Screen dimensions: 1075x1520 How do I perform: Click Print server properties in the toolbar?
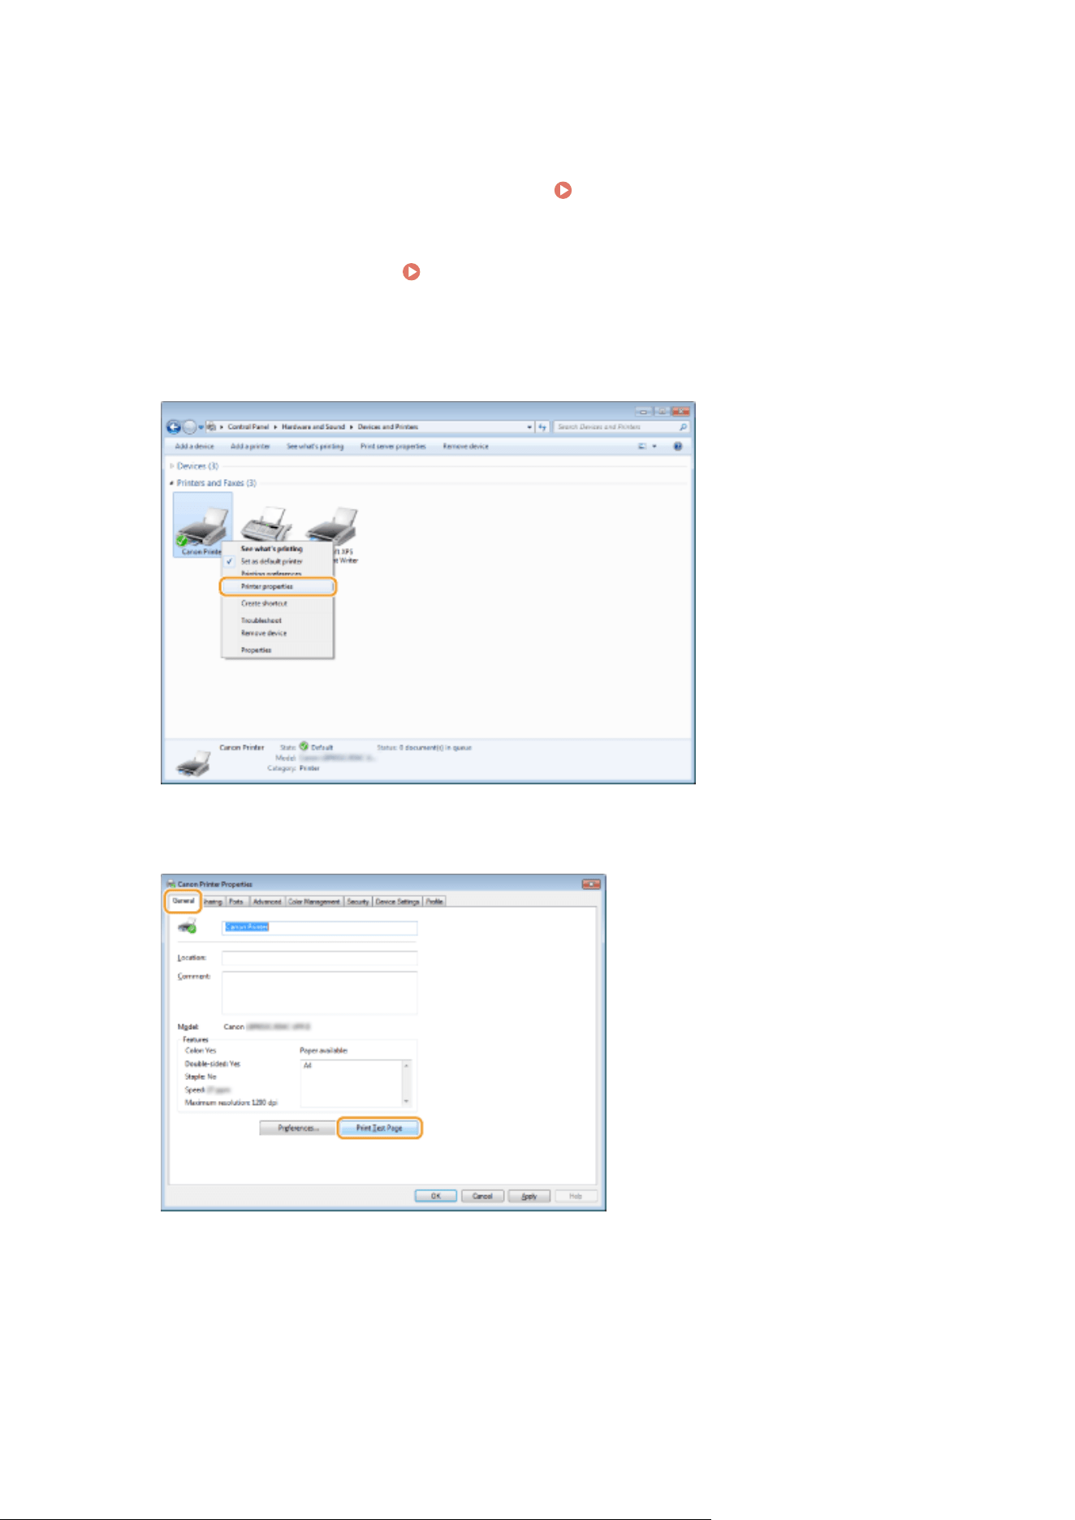393,447
